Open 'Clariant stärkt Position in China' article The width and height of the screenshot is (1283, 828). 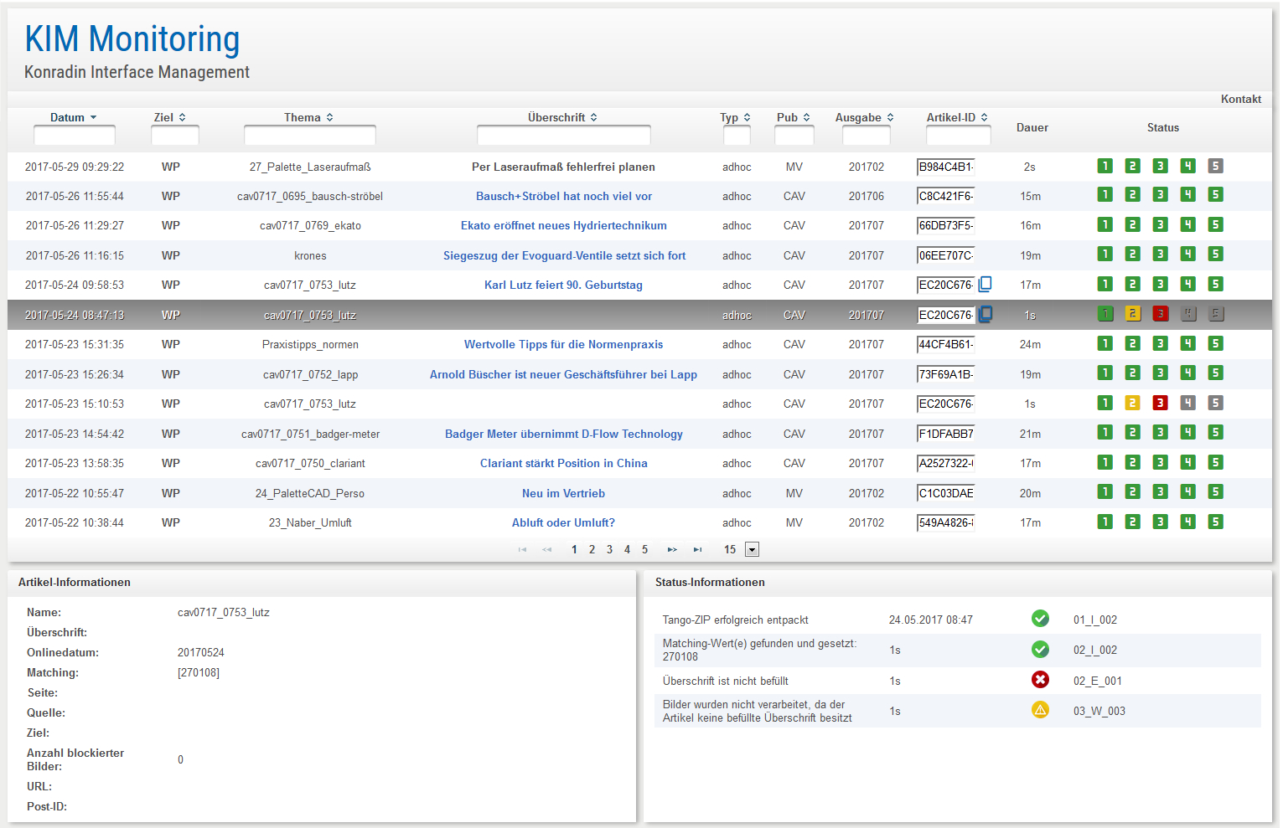coord(563,463)
